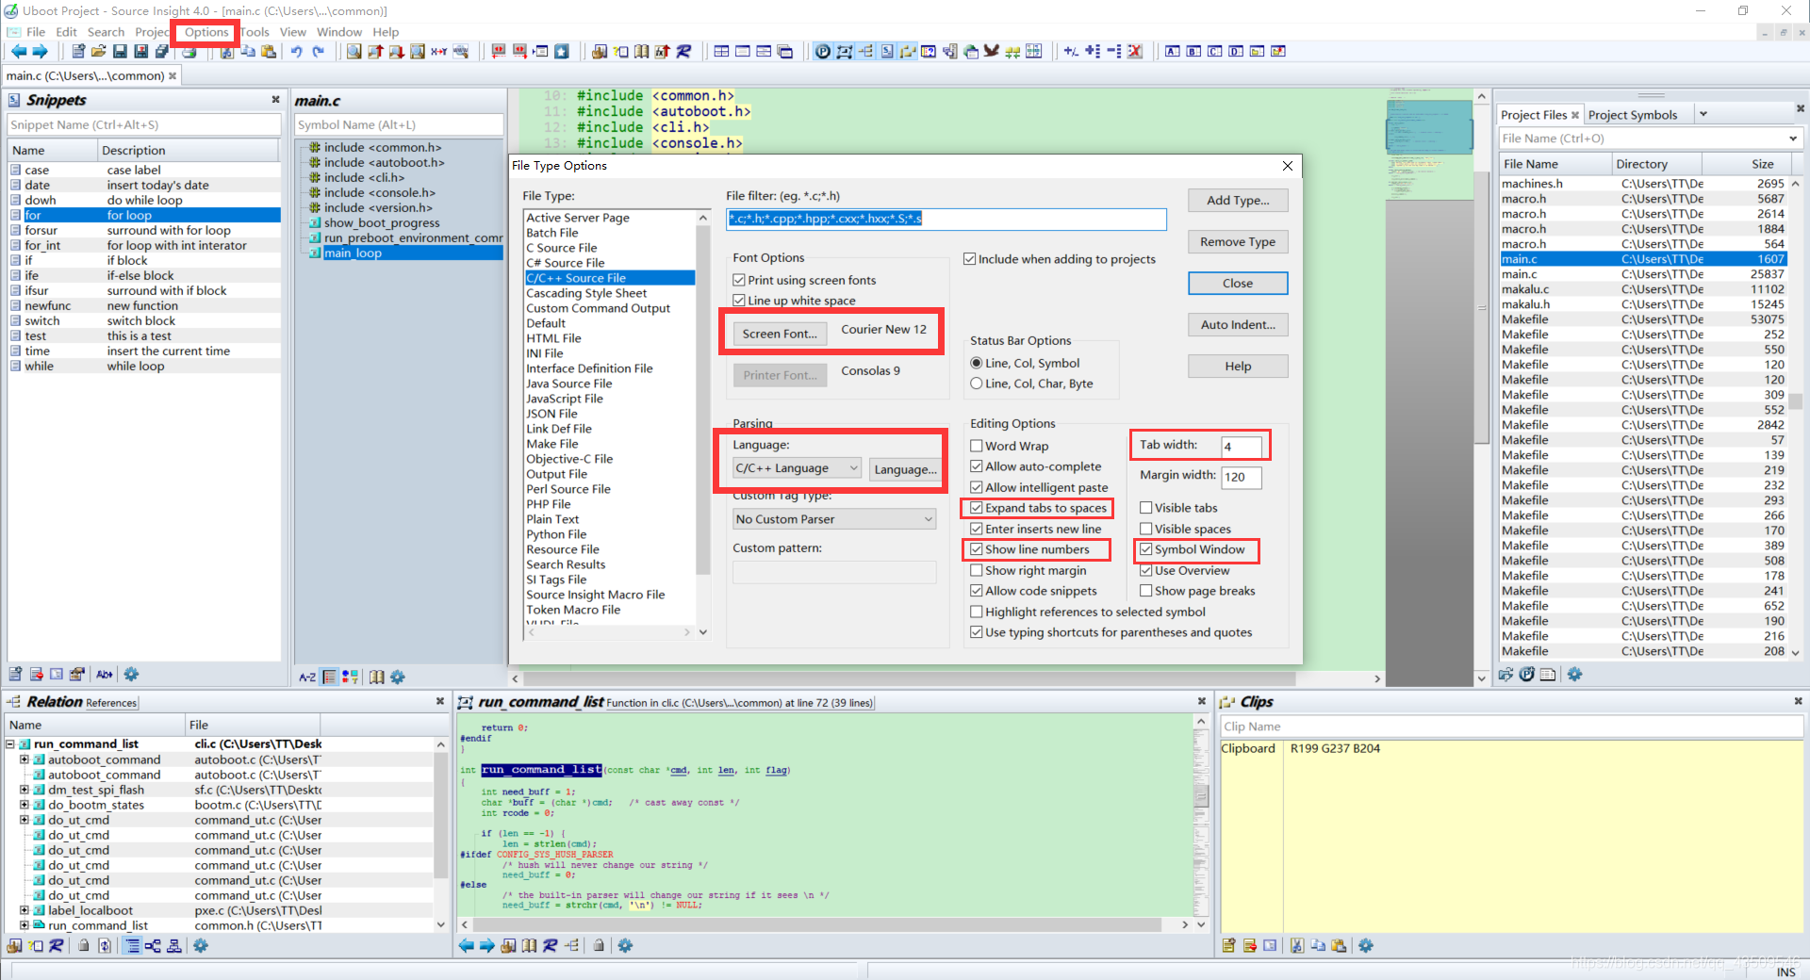Enable Show page breaks checkbox
The image size is (1810, 980).
point(1146,591)
